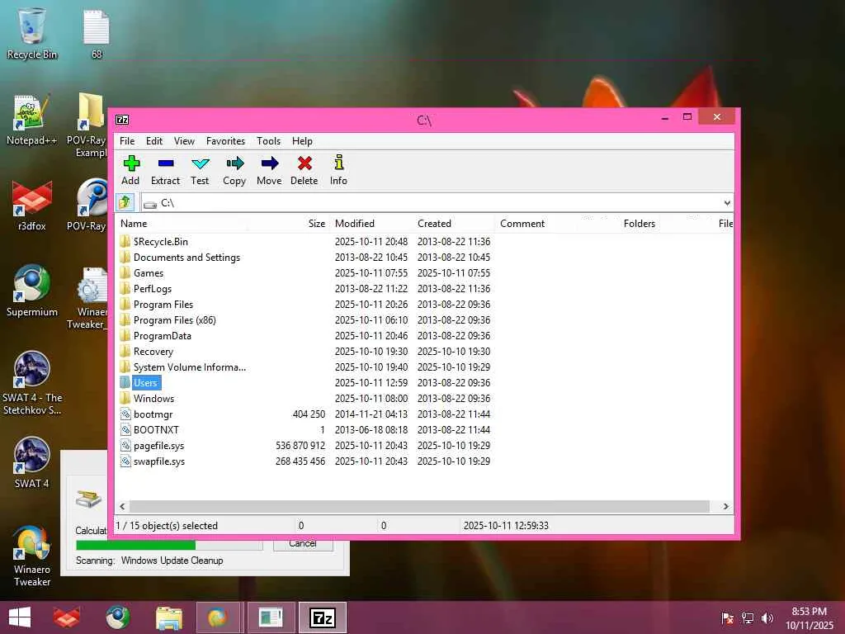The height and width of the screenshot is (634, 845).
Task: Open the Winaero Tweaker desktop shortcut
Action: click(x=32, y=556)
